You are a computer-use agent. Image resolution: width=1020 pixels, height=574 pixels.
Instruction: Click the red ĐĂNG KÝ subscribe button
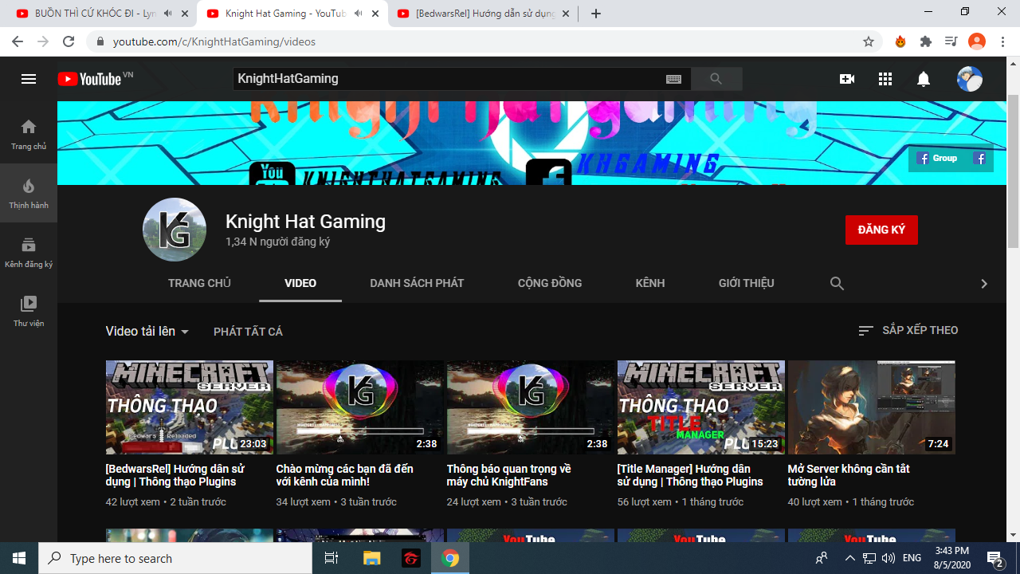881,230
